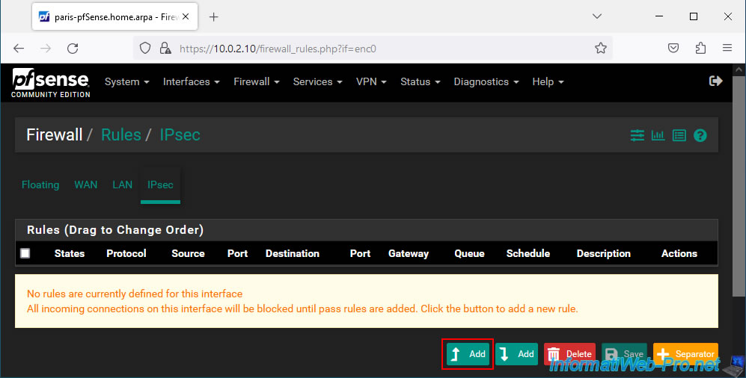Click the Save rules button
The image size is (746, 378).
tap(624, 354)
